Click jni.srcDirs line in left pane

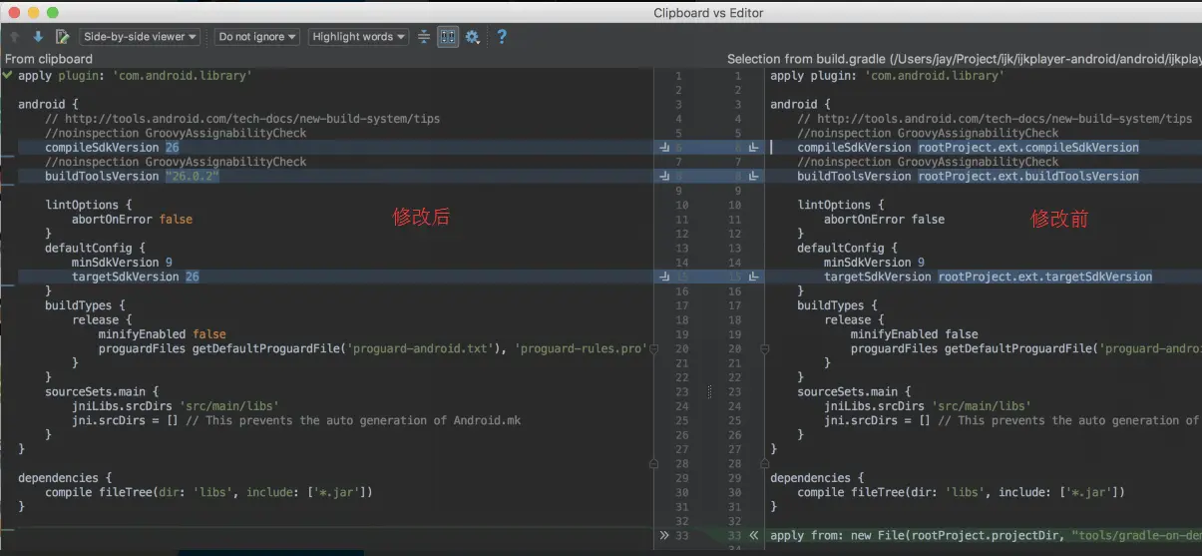[x=295, y=420]
